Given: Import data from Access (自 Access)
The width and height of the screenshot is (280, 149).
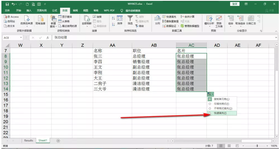Looking at the screenshot, I should [11, 17].
